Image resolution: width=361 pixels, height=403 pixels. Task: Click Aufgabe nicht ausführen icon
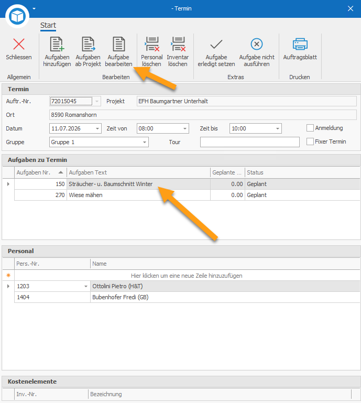pos(257,44)
